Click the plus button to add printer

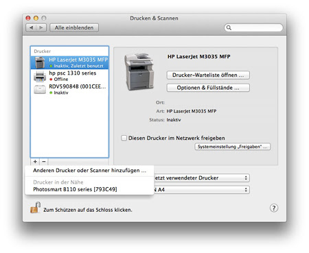pos(35,162)
